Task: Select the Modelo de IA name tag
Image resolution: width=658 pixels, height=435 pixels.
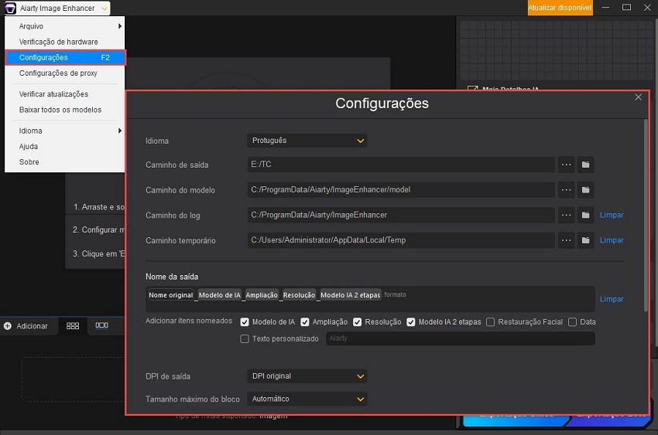Action: (220, 294)
